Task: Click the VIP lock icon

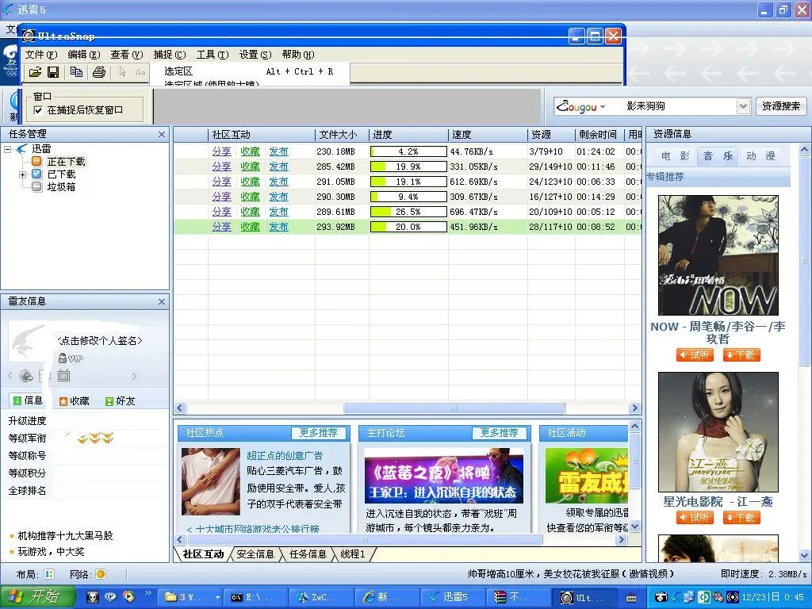Action: pos(62,358)
